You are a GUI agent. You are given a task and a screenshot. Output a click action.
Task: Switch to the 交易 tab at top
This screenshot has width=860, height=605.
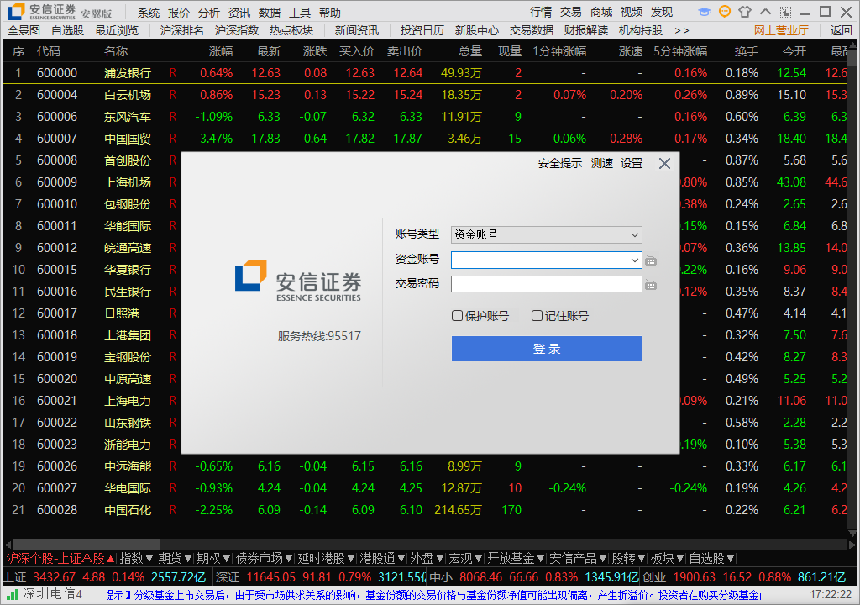pos(570,12)
